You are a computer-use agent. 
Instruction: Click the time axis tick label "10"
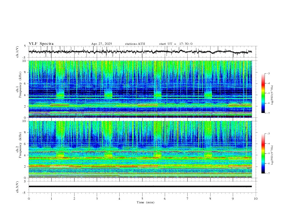coord(256,199)
